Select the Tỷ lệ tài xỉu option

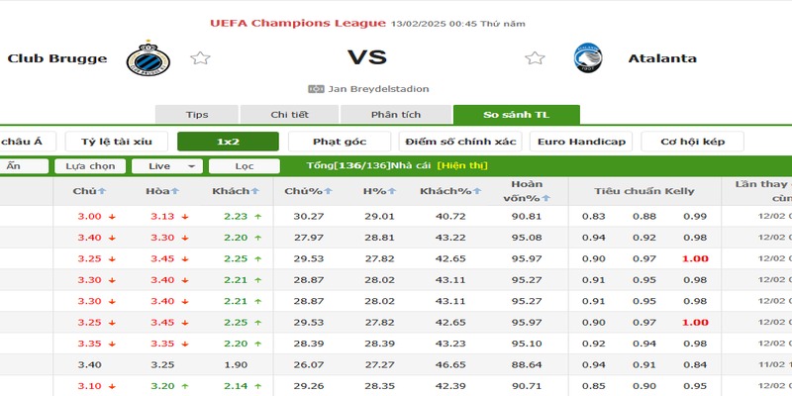[117, 142]
